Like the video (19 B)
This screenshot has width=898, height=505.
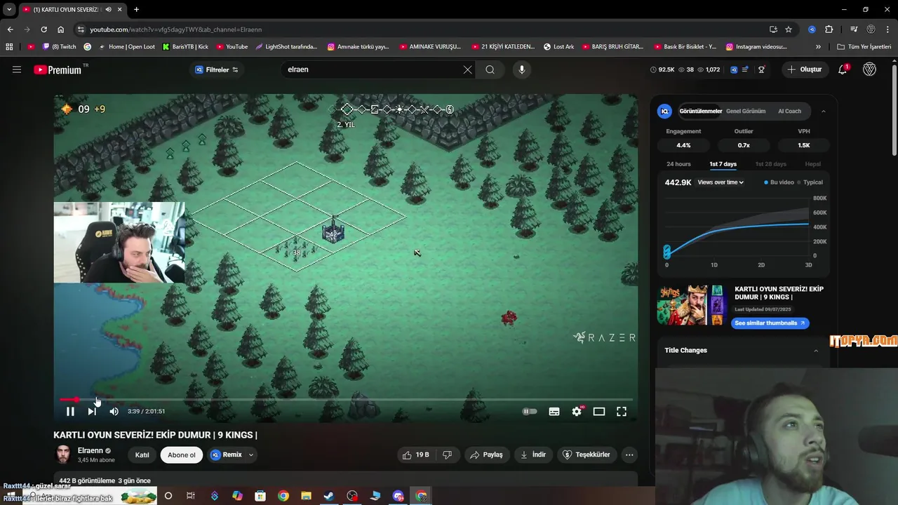415,454
